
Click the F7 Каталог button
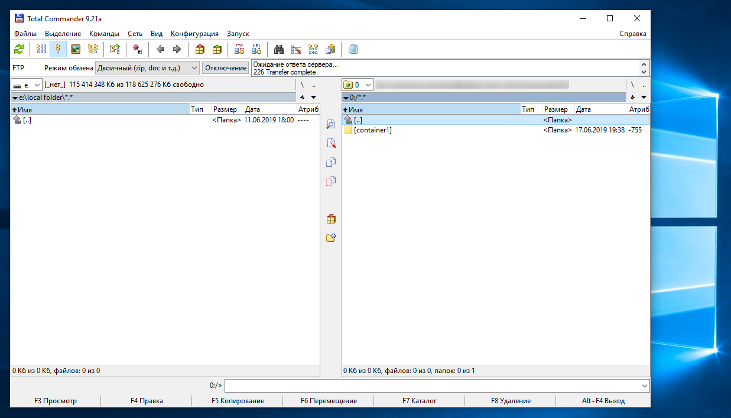420,401
